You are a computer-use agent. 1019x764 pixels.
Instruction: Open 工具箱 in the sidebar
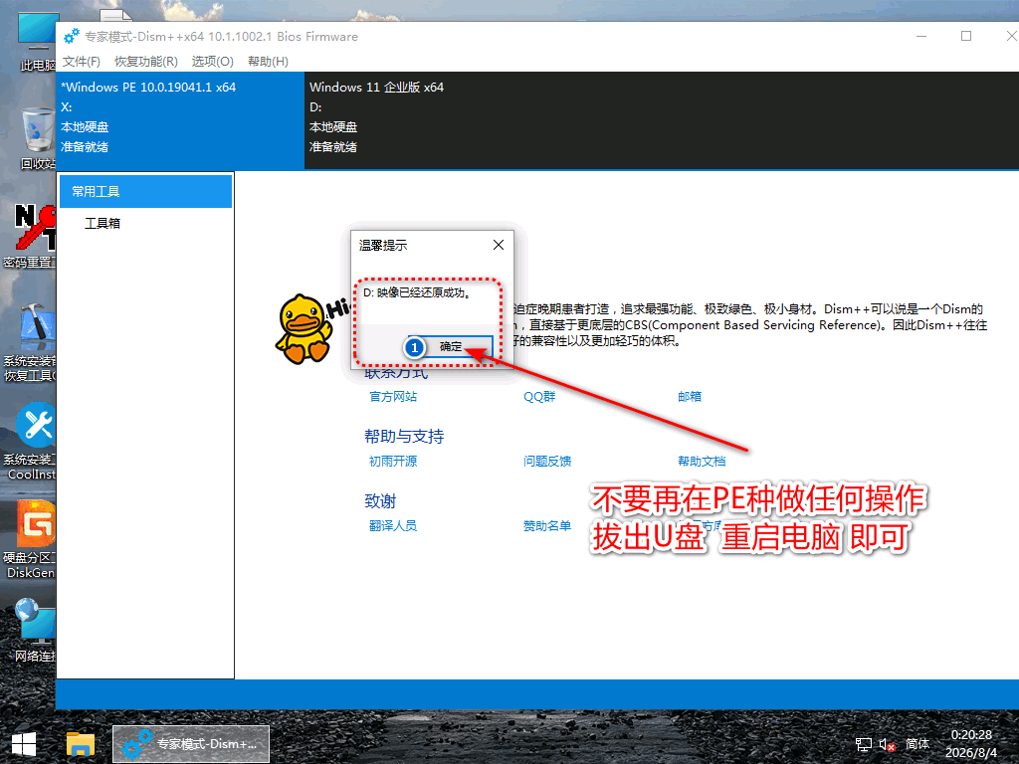click(102, 223)
